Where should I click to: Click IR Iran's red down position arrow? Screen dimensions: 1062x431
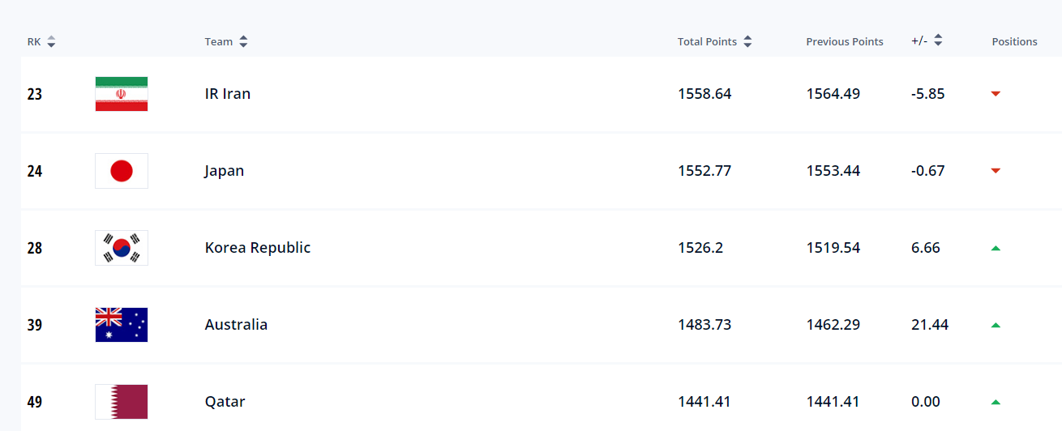(996, 94)
